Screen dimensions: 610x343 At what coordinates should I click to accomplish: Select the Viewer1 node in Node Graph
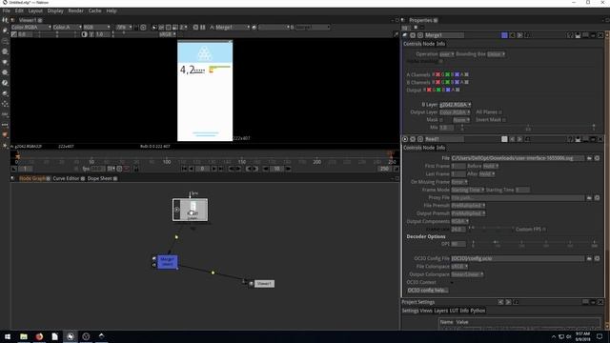coord(264,284)
